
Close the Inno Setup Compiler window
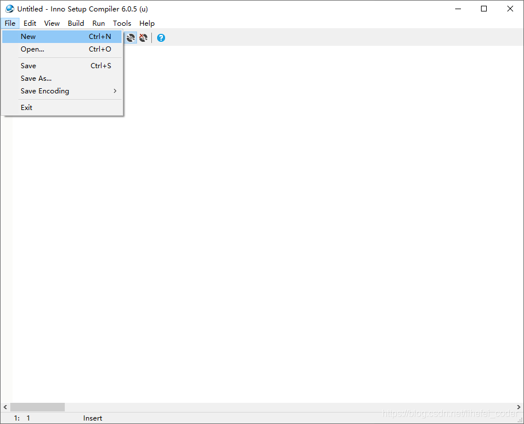tap(510, 9)
